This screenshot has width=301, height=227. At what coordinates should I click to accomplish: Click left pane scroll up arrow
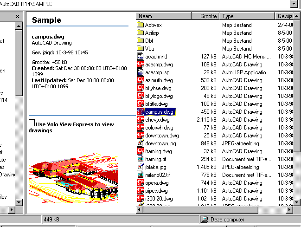pyautogui.click(x=19, y=26)
